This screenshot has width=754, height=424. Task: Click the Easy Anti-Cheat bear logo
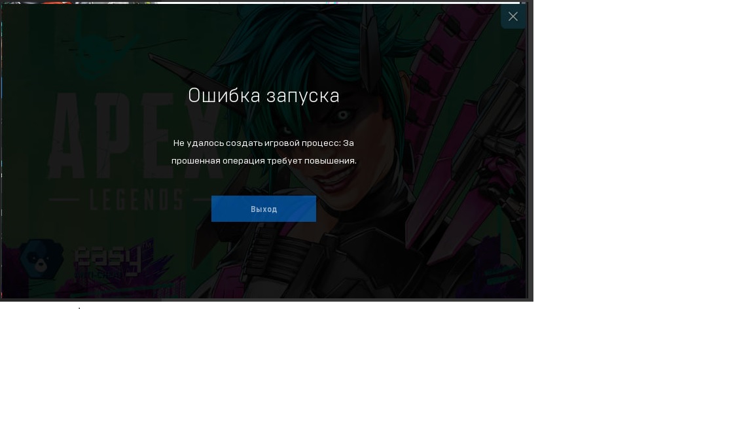41,259
